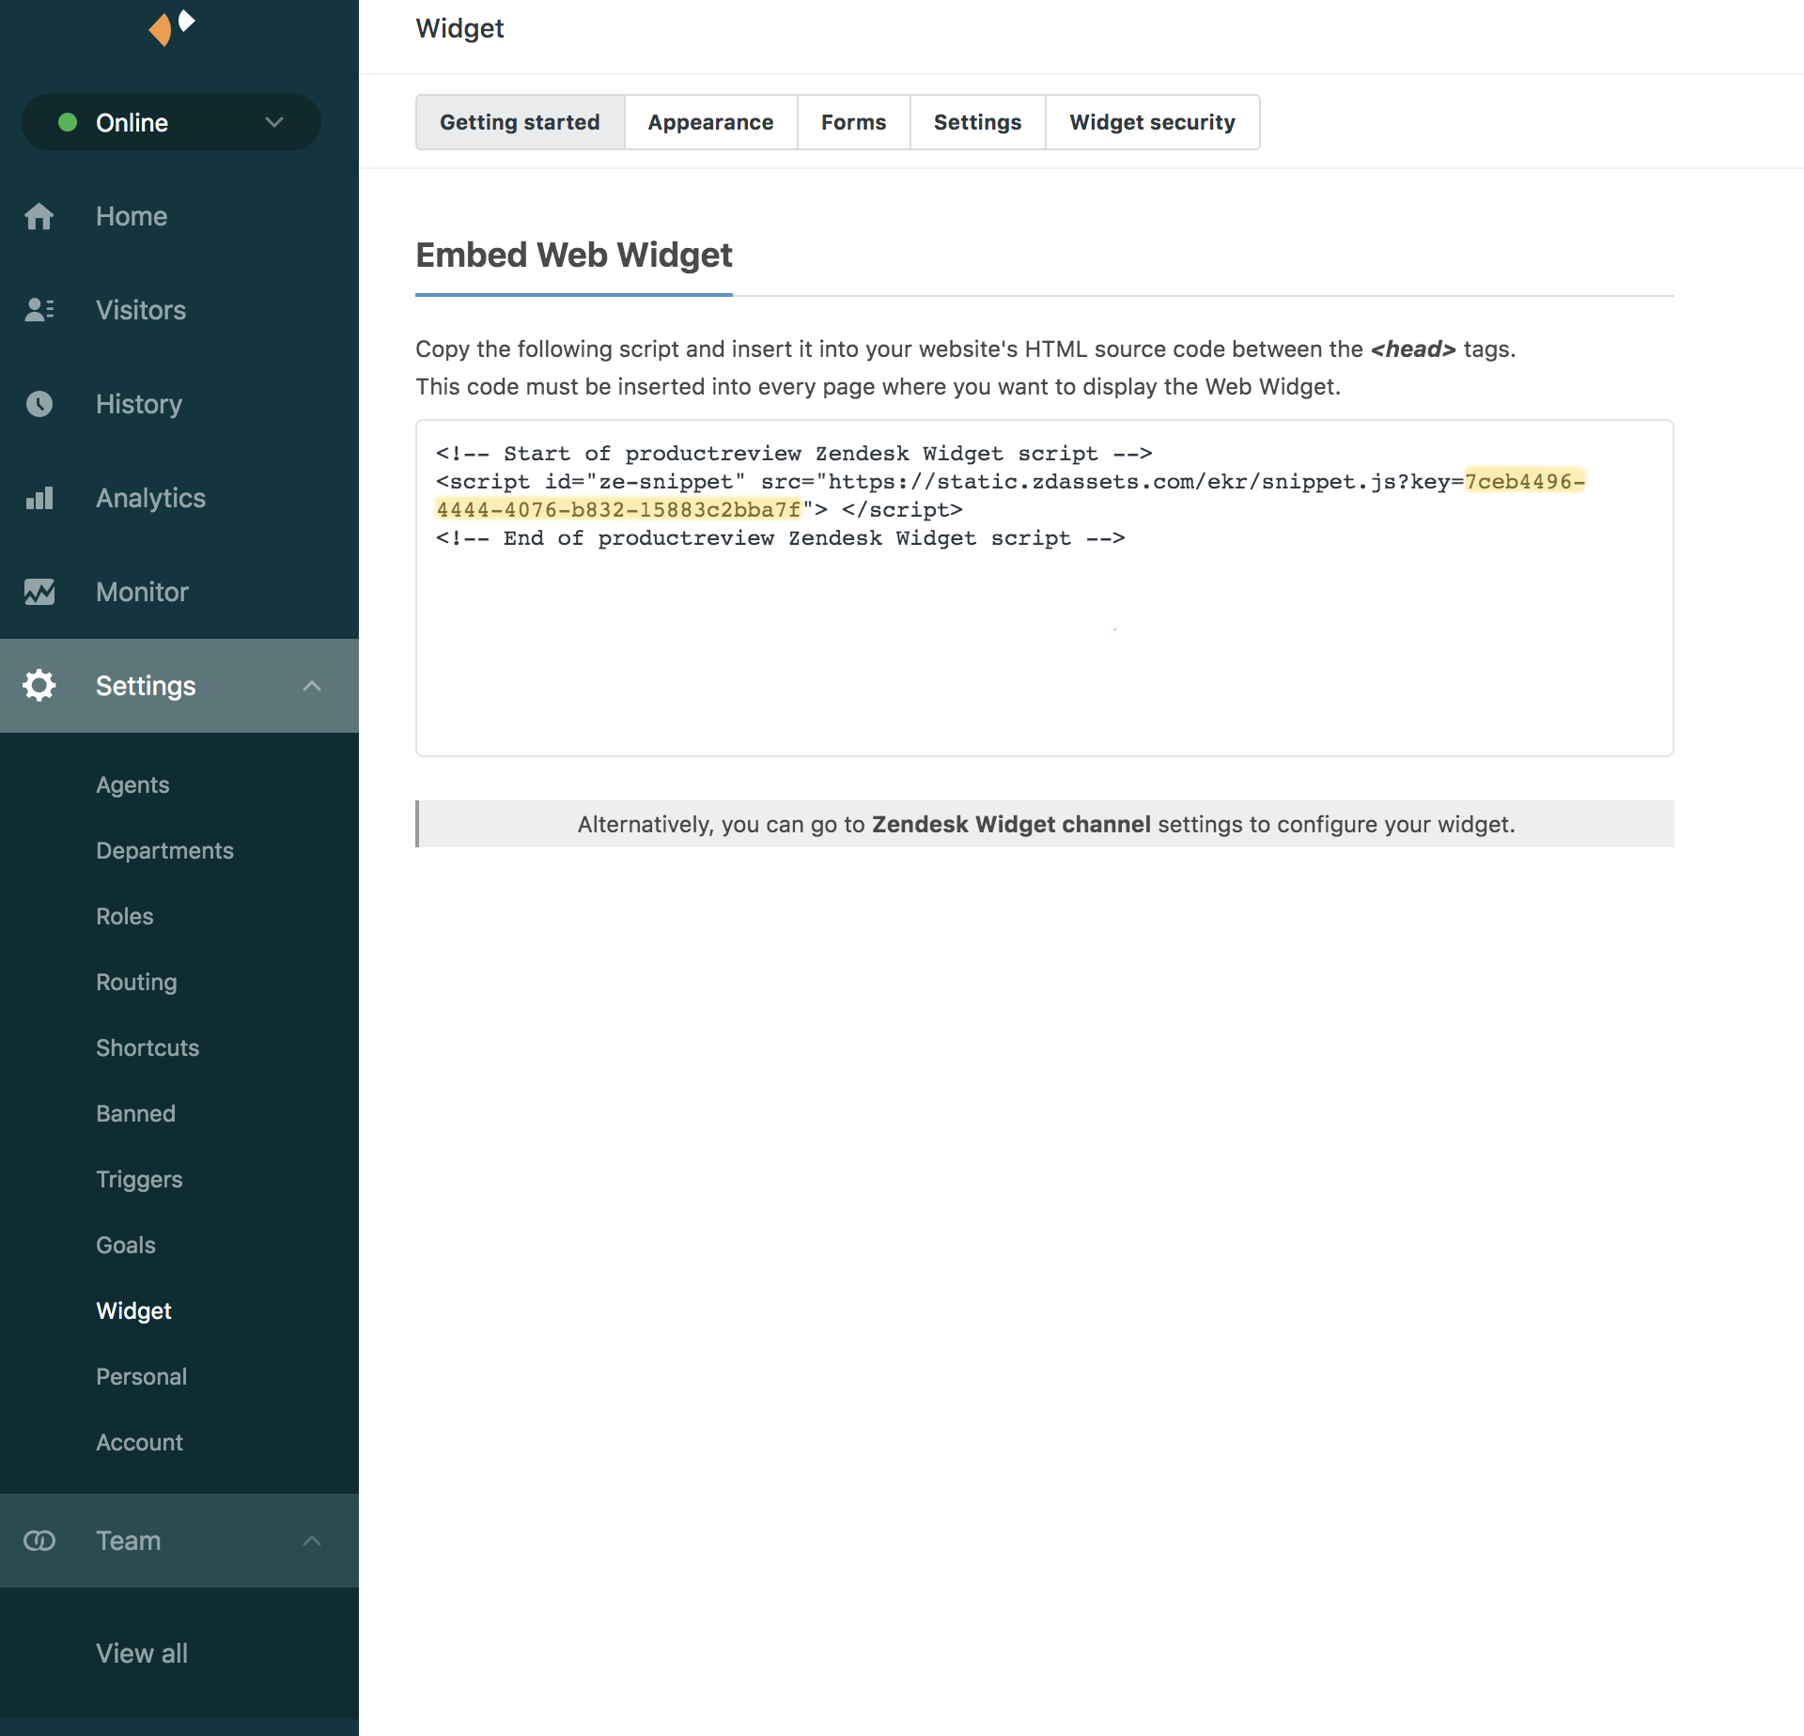The width and height of the screenshot is (1804, 1736).
Task: Click inside the embed script code box
Action: click(1045, 588)
